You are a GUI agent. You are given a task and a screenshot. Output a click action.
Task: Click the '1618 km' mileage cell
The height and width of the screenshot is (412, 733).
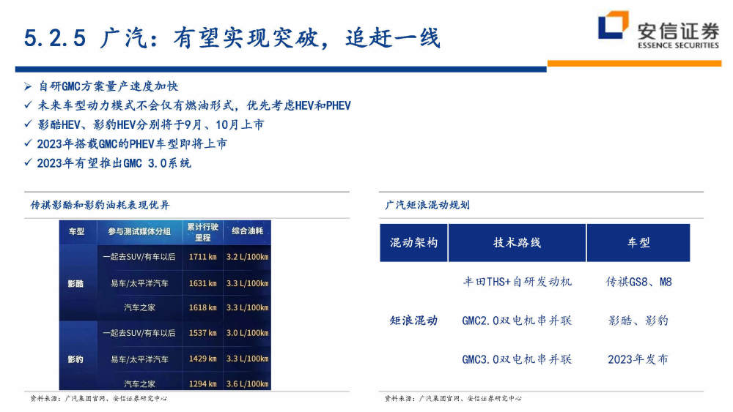pos(203,307)
